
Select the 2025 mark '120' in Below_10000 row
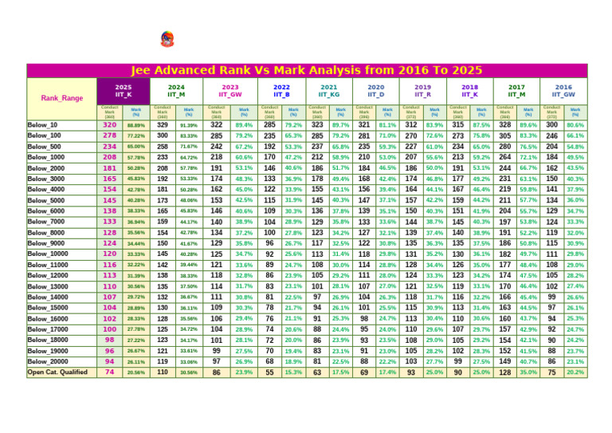click(x=110, y=254)
